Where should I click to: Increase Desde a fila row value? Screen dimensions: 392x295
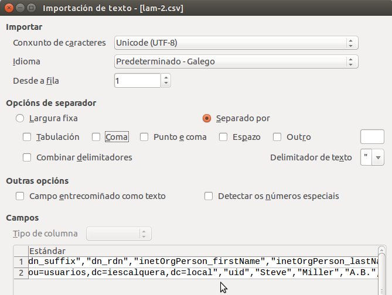click(x=166, y=77)
